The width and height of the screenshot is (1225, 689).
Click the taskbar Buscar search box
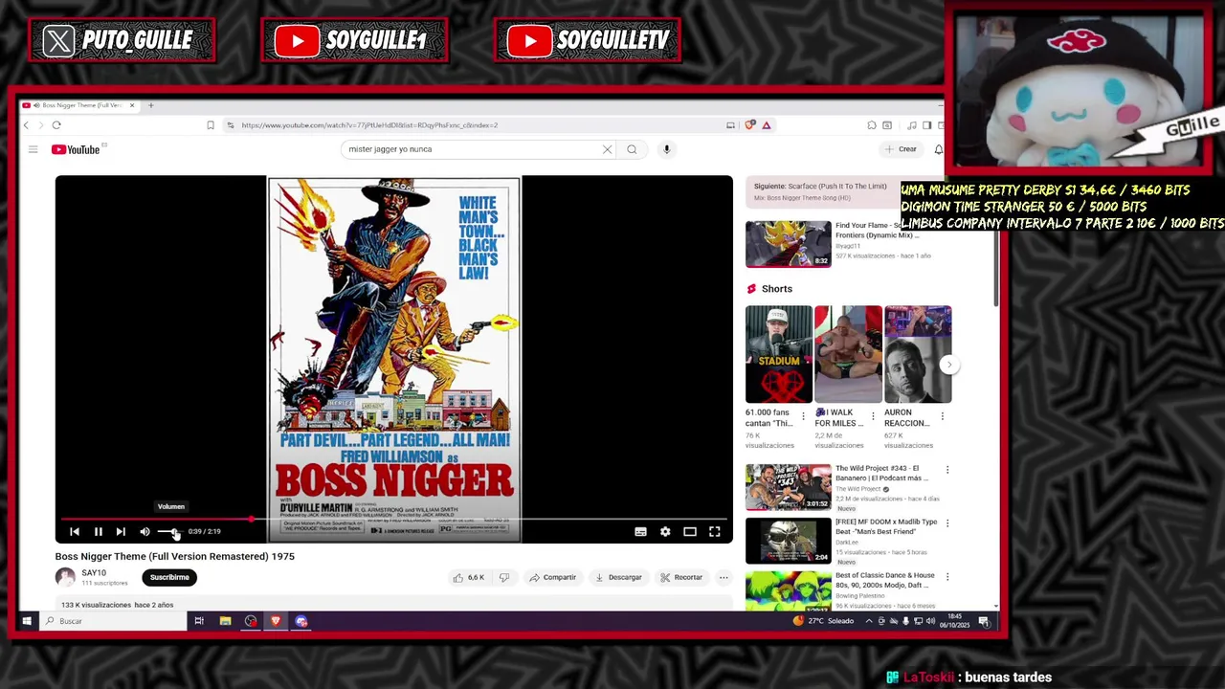point(113,621)
